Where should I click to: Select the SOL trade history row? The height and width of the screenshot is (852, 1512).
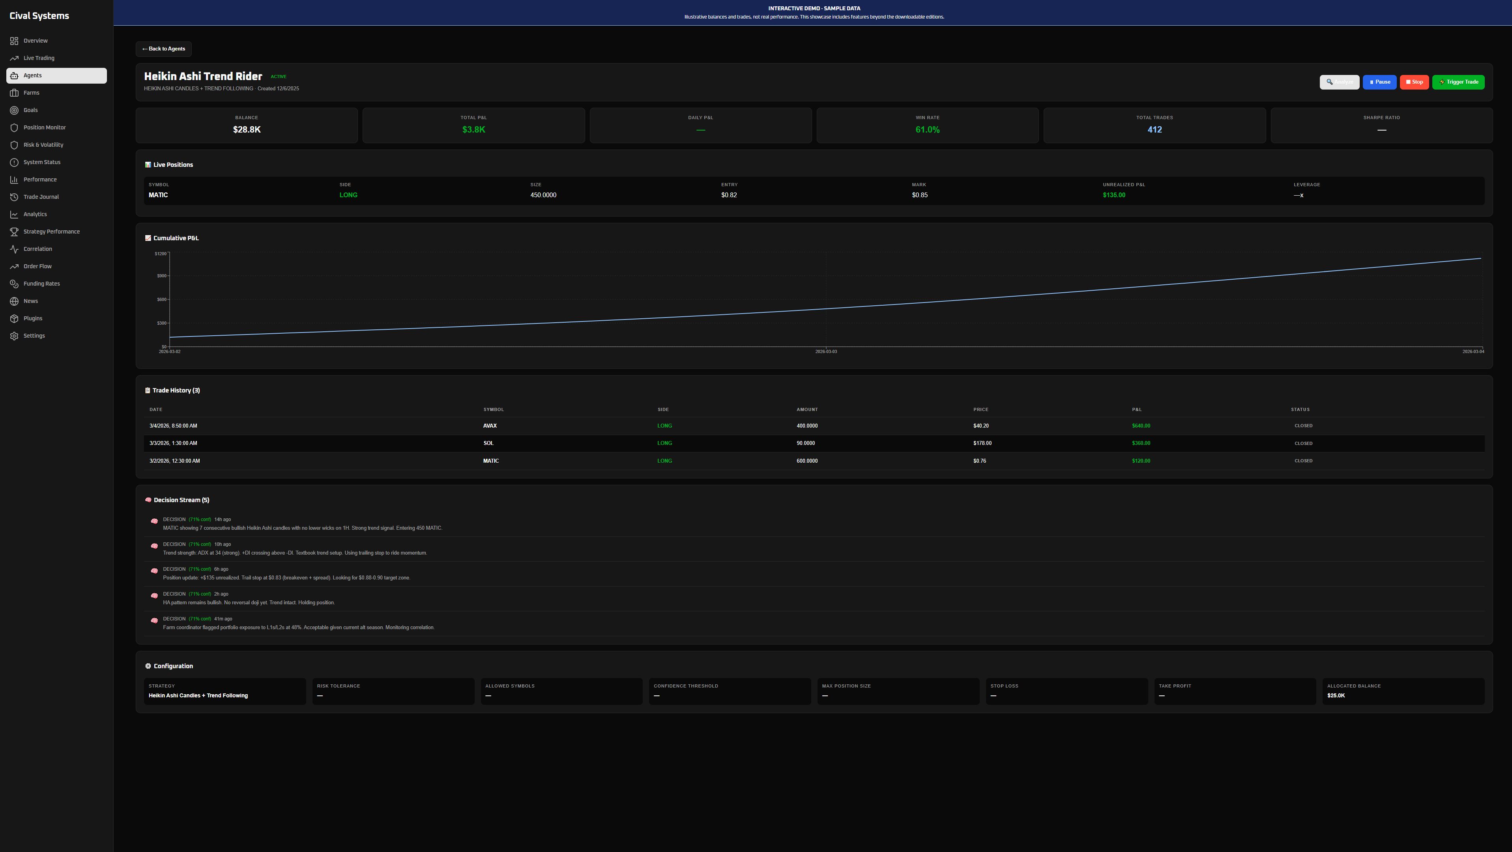point(814,443)
